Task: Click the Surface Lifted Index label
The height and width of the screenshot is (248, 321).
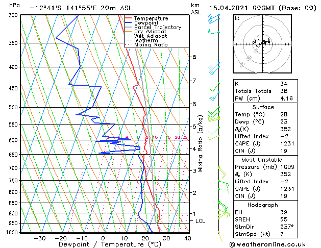Action: 252,136
